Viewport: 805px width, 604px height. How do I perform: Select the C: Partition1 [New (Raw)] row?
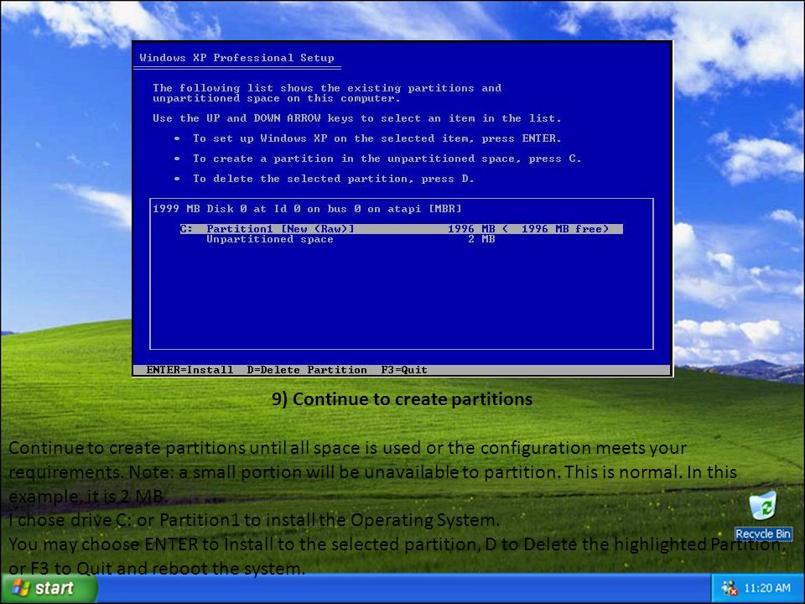click(x=401, y=228)
